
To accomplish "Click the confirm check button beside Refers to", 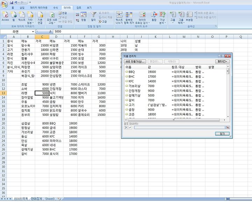I will point(130,127).
